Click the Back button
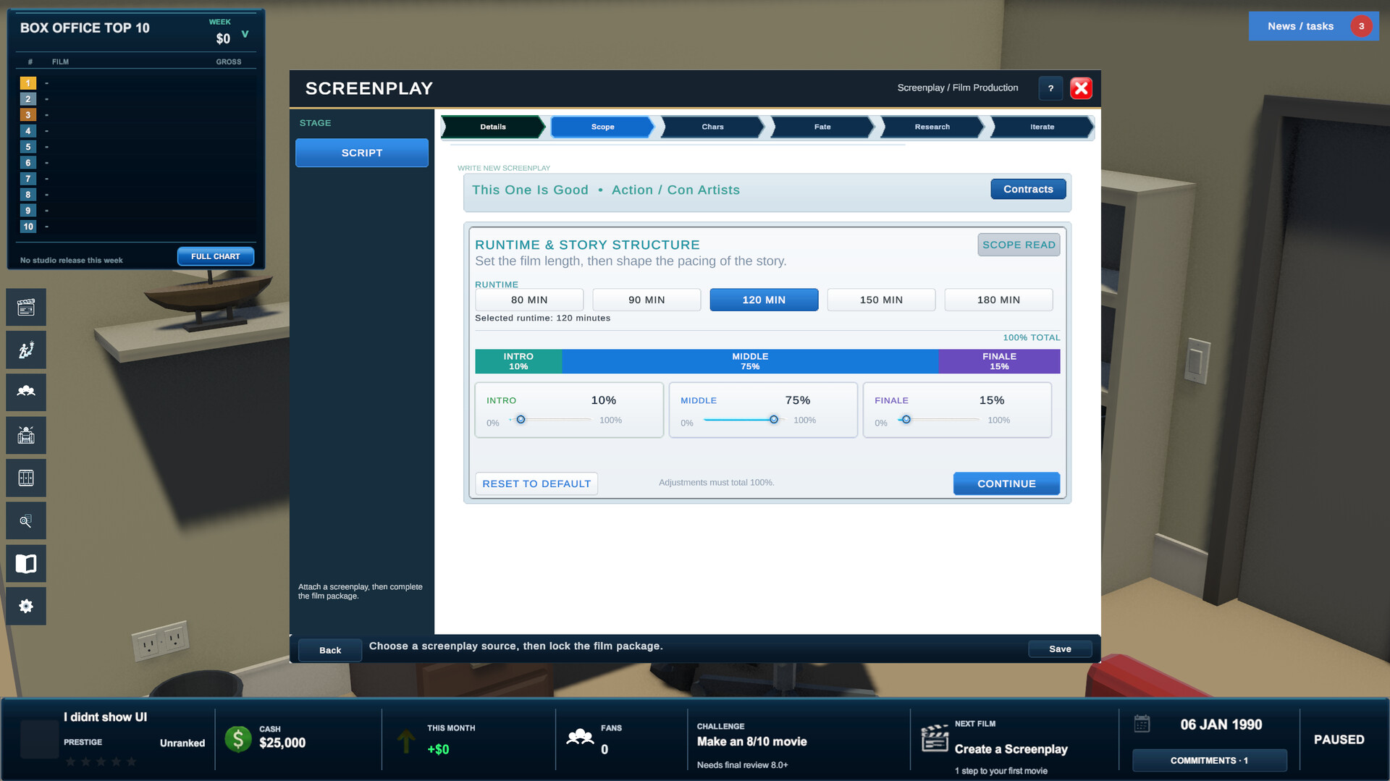Image resolution: width=1390 pixels, height=781 pixels. click(330, 650)
